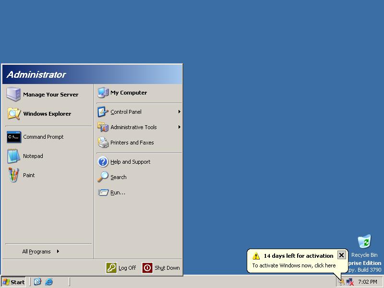This screenshot has width=384, height=288.
Task: Click the Show Desktop quick launch icon
Action: 37,282
